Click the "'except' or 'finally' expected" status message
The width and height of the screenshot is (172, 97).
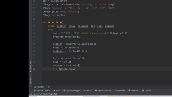45,94
